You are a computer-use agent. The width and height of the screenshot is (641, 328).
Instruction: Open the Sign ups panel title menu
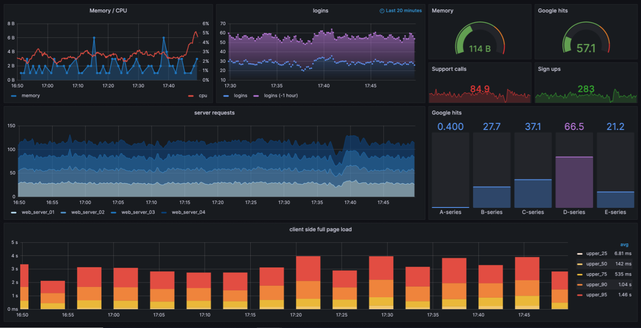click(549, 69)
